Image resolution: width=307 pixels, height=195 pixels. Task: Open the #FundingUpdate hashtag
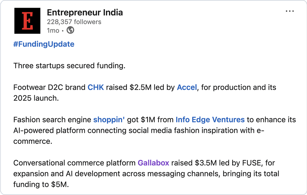click(44, 44)
